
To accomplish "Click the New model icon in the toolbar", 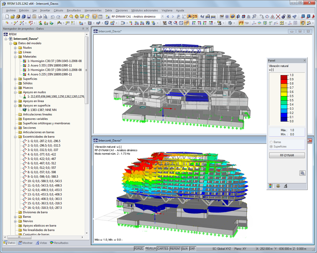I will click(7, 16).
